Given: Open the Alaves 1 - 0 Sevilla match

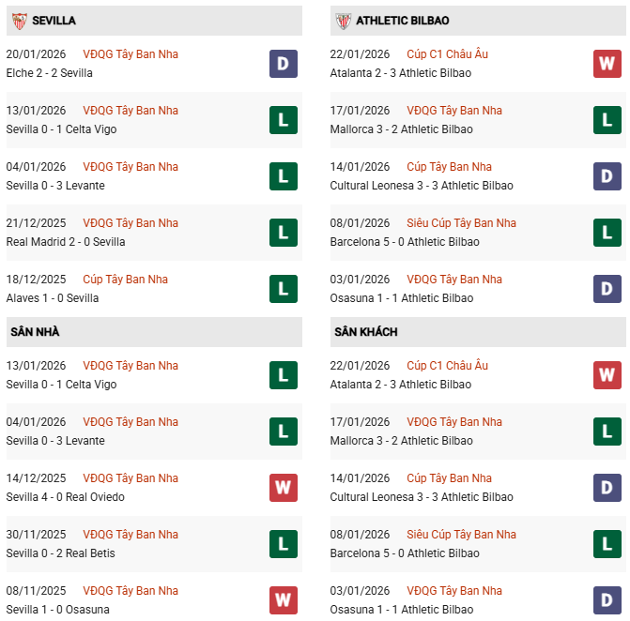Looking at the screenshot, I should (x=53, y=298).
